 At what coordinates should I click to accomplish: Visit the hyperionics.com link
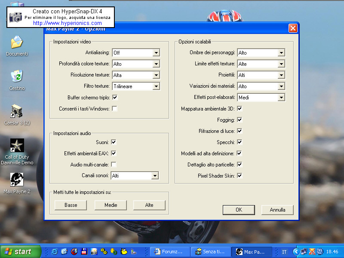click(x=68, y=23)
